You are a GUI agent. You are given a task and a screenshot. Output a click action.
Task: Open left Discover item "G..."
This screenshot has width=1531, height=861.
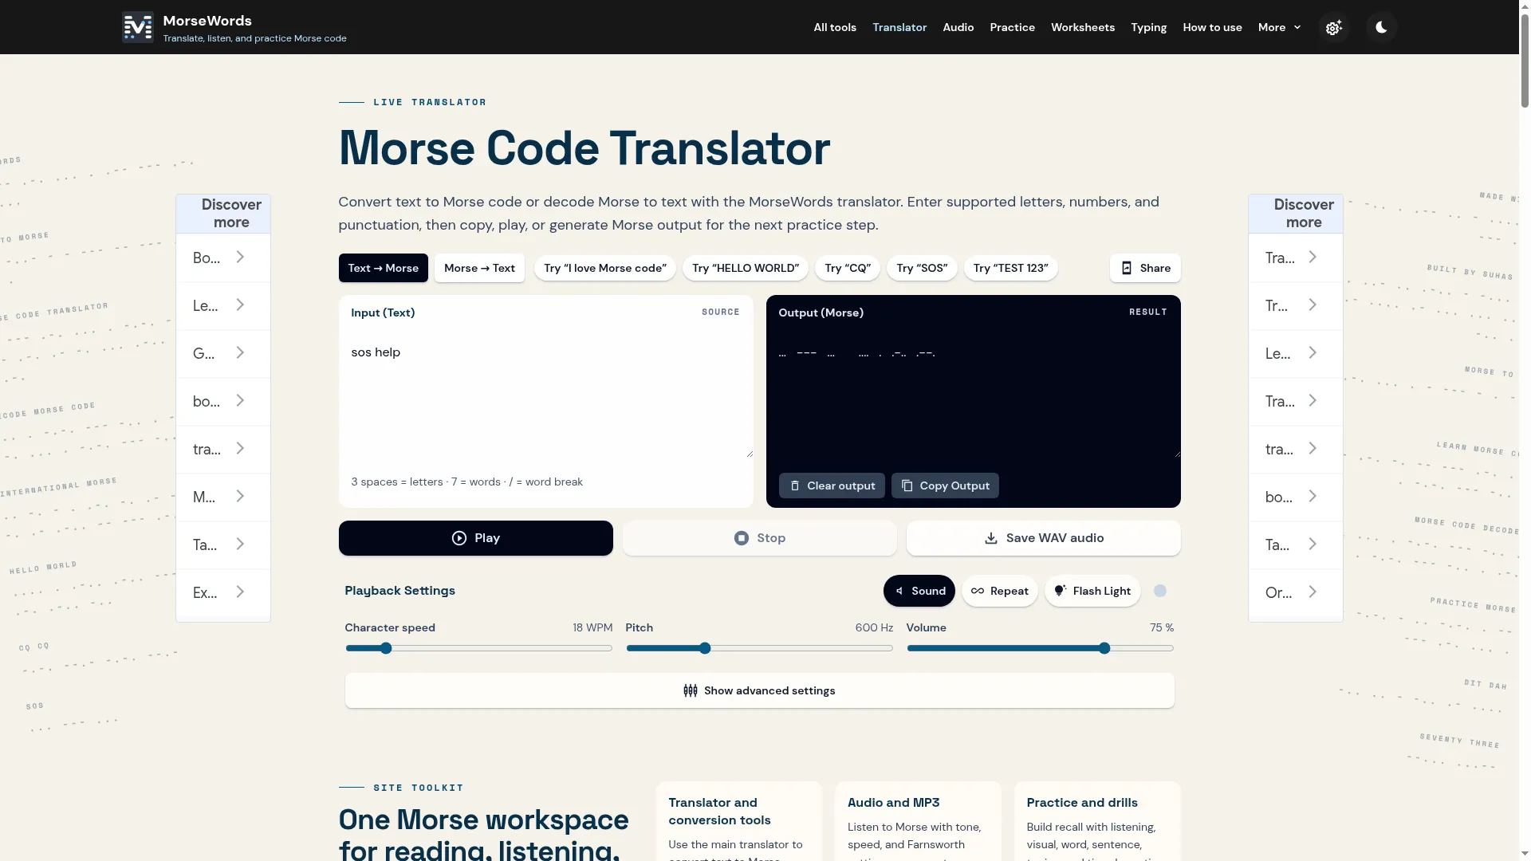[x=222, y=353]
